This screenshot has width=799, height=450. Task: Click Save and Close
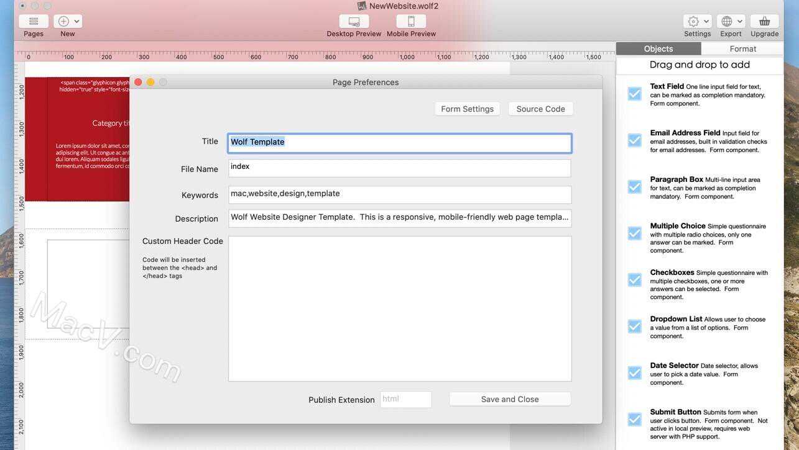510,399
